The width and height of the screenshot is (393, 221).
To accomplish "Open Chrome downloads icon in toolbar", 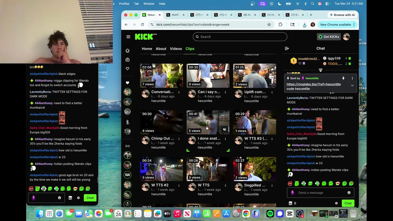I will click(304, 25).
